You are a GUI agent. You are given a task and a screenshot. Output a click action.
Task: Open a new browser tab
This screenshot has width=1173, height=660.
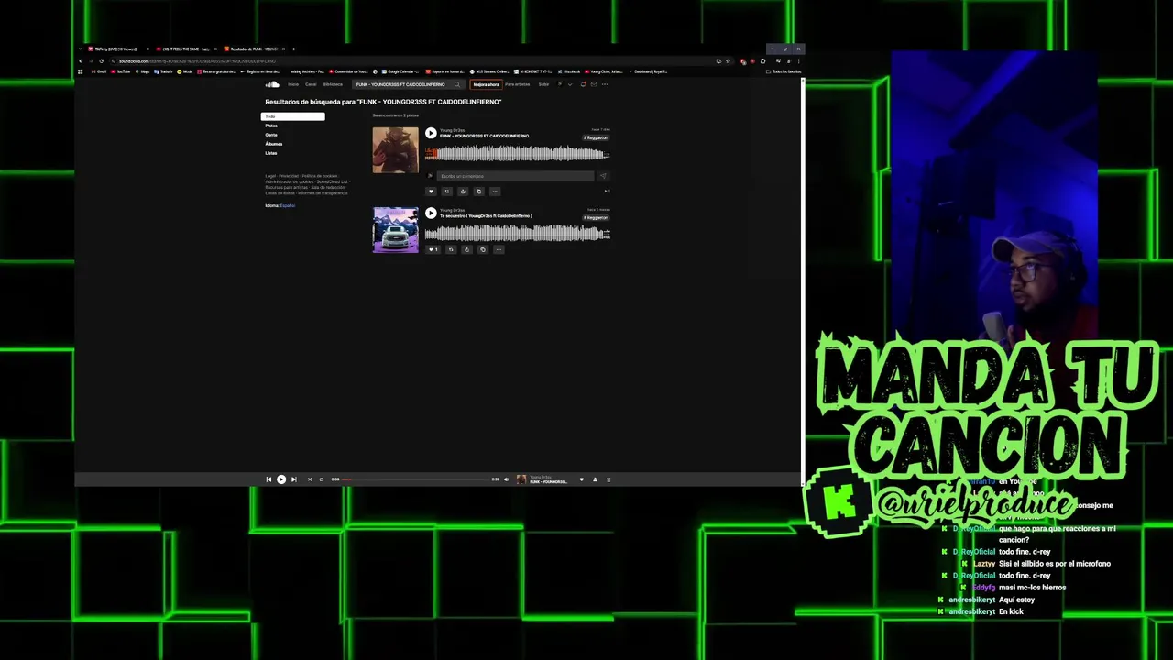(x=293, y=49)
